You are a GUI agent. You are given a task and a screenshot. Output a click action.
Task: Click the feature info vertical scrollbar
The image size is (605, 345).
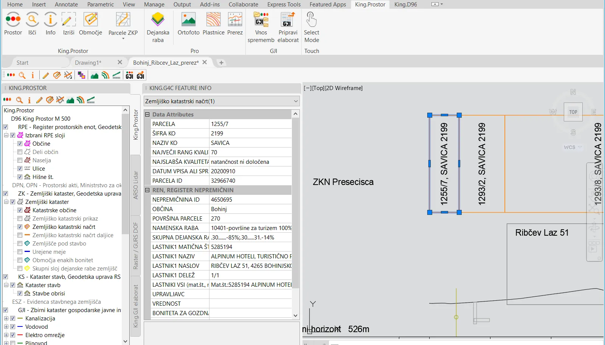click(x=296, y=202)
